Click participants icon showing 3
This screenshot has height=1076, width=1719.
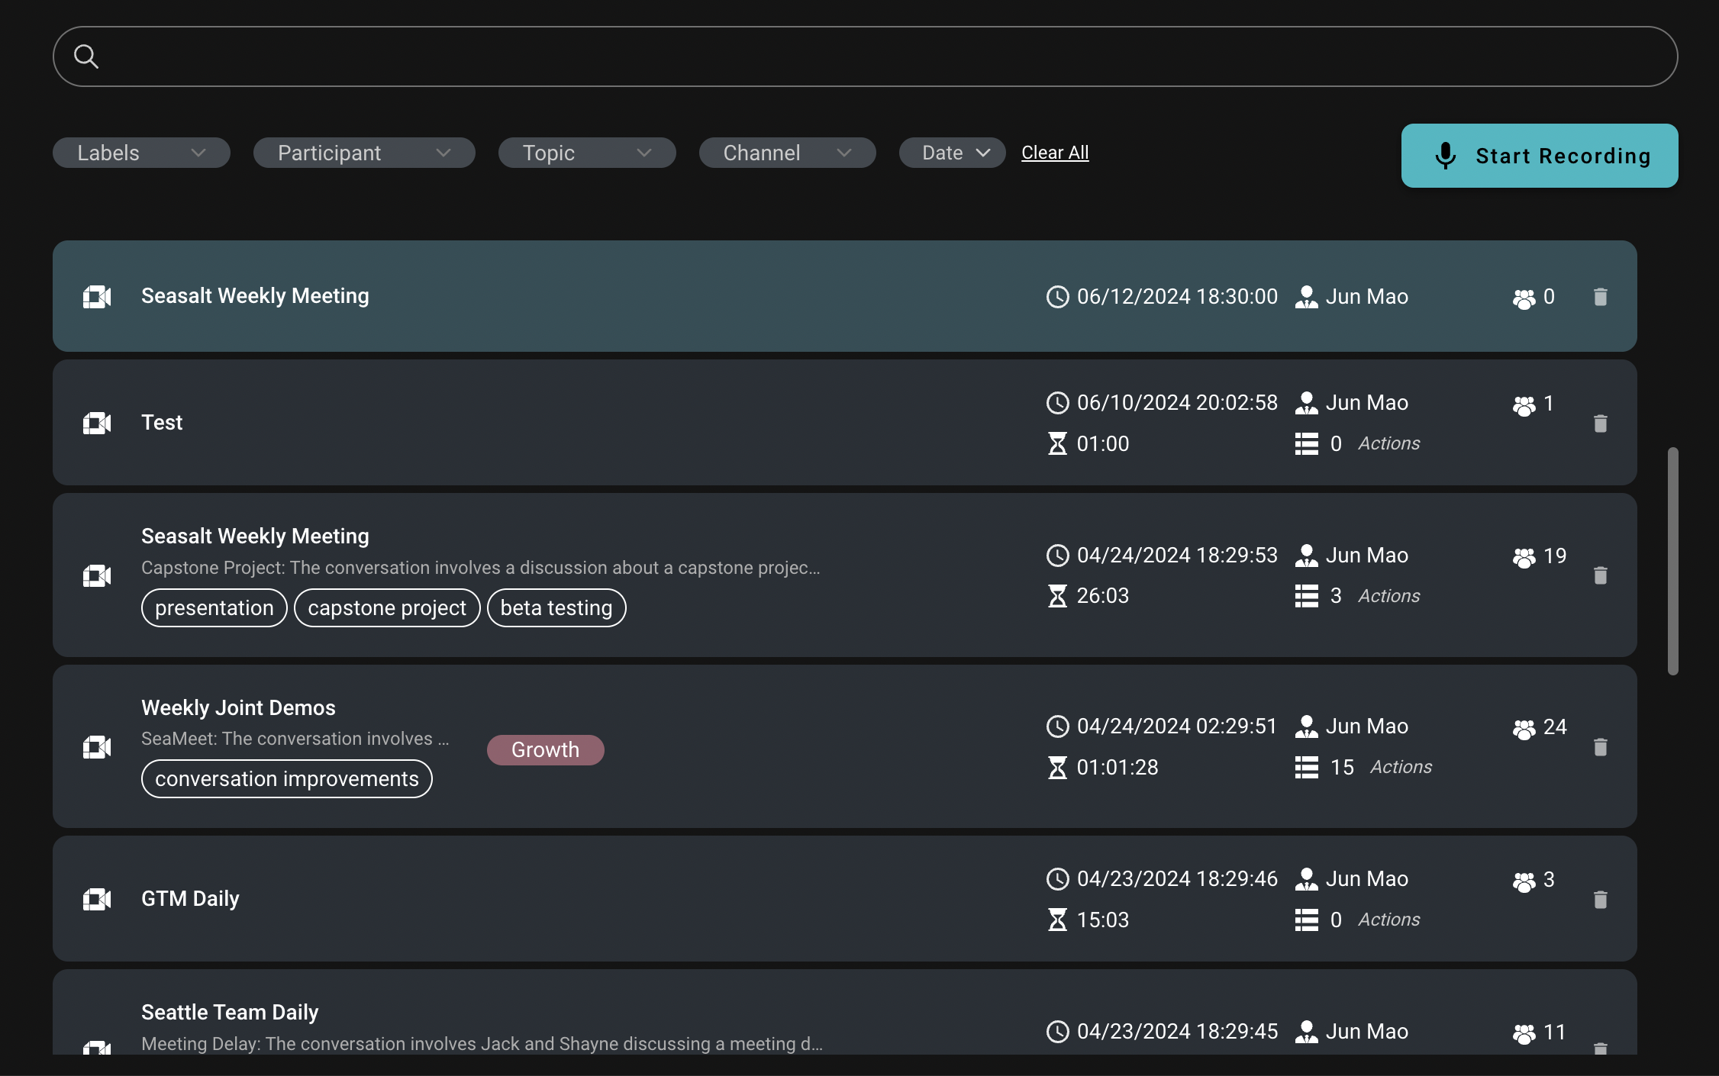coord(1524,881)
